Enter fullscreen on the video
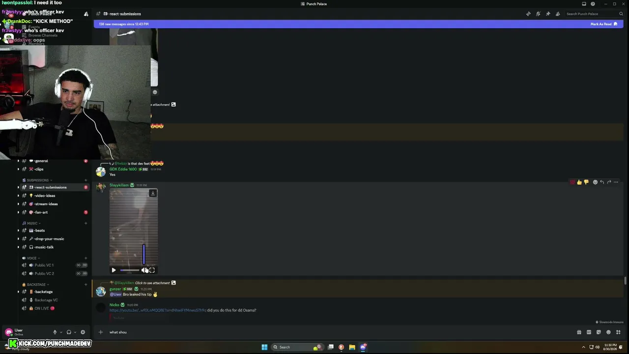629x354 pixels. coord(152,270)
